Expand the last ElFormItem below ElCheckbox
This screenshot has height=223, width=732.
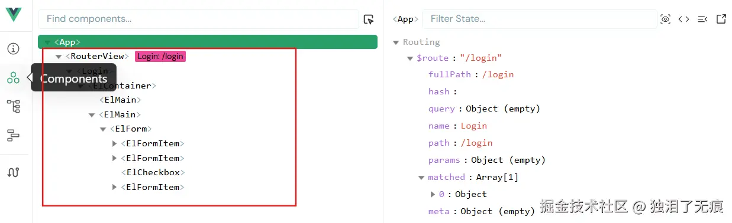pos(115,187)
